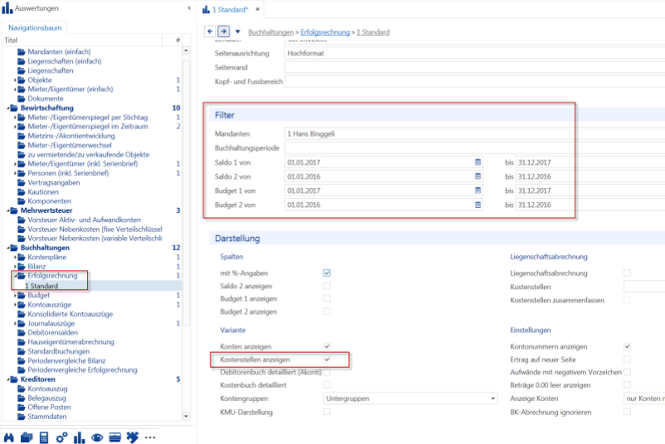Toggle the mit %-Angaben checkbox

tap(327, 273)
